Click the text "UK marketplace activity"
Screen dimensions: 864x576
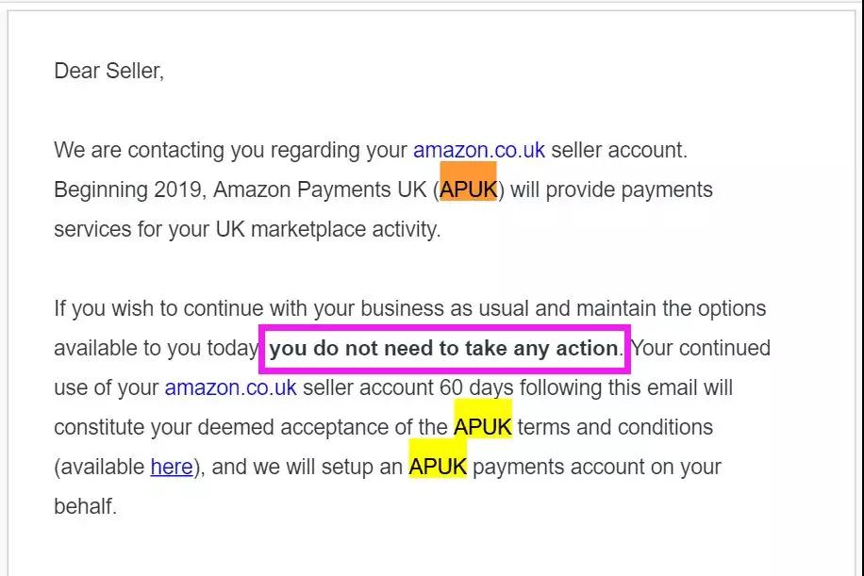point(328,230)
